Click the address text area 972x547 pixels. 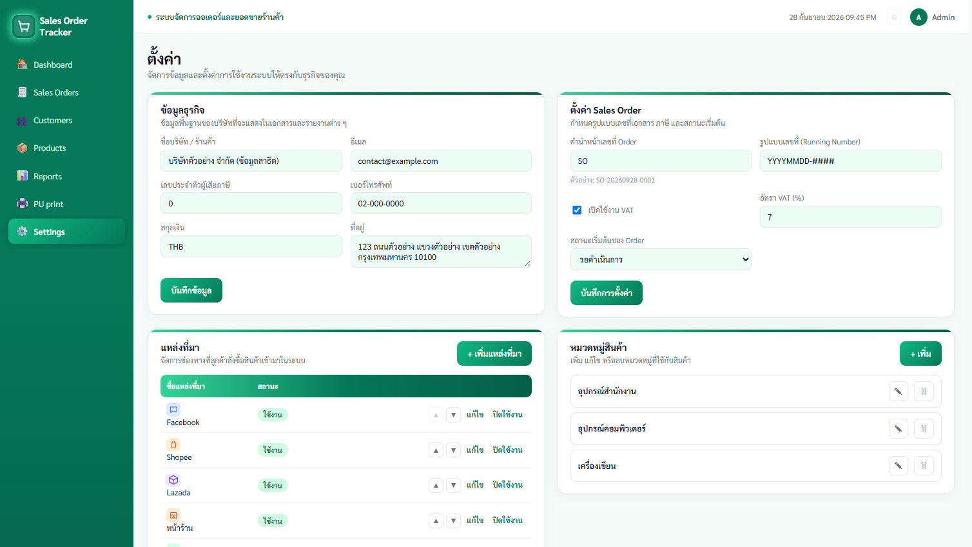(x=441, y=252)
